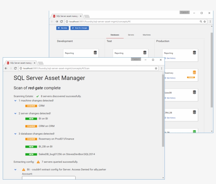
Task: Click Production Reporting database icon
Action: tap(194, 53)
